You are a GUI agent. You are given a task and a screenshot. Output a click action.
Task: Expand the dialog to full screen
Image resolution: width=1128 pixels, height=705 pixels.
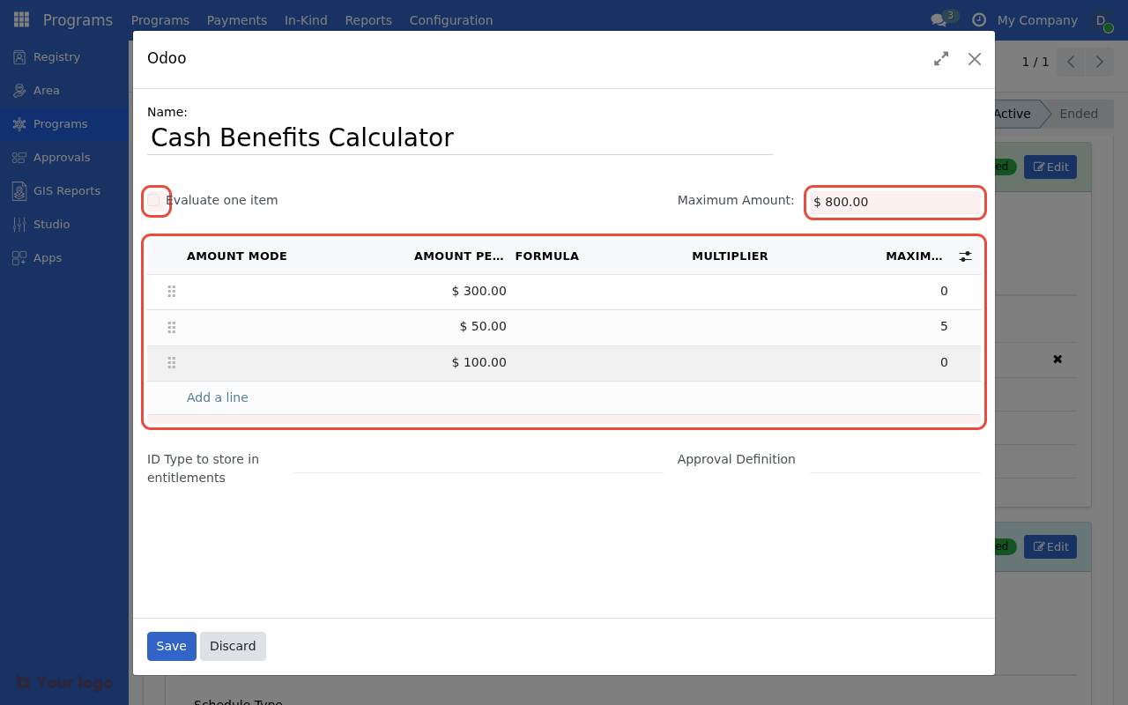click(x=940, y=58)
